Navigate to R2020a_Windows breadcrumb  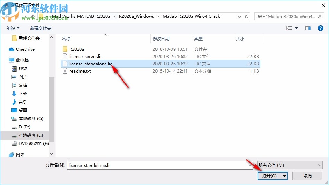coord(136,16)
